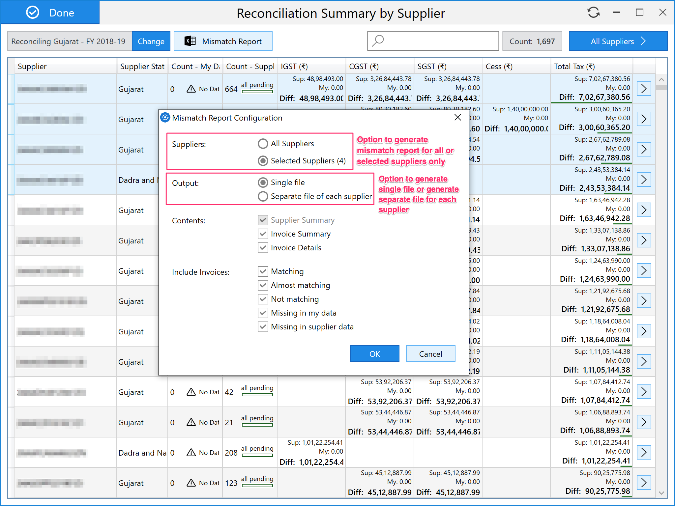Select the All Suppliers radio button
Viewport: 675px width, 506px height.
coord(263,144)
